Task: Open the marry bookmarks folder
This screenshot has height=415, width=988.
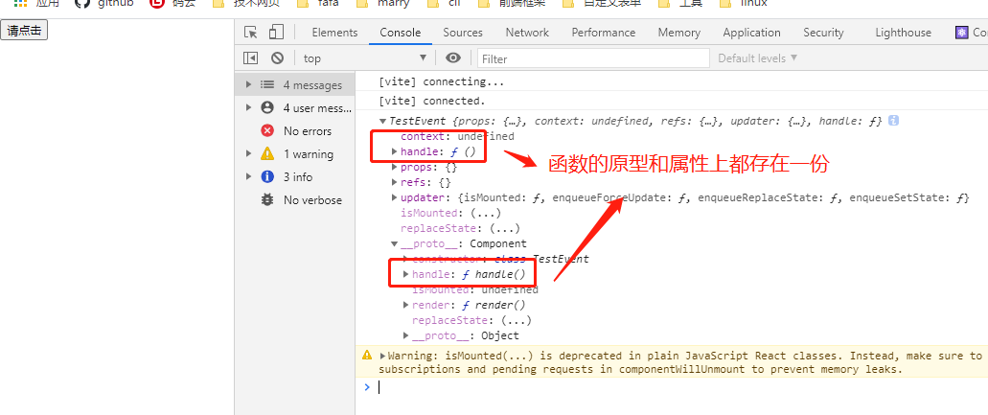Action: click(382, 4)
